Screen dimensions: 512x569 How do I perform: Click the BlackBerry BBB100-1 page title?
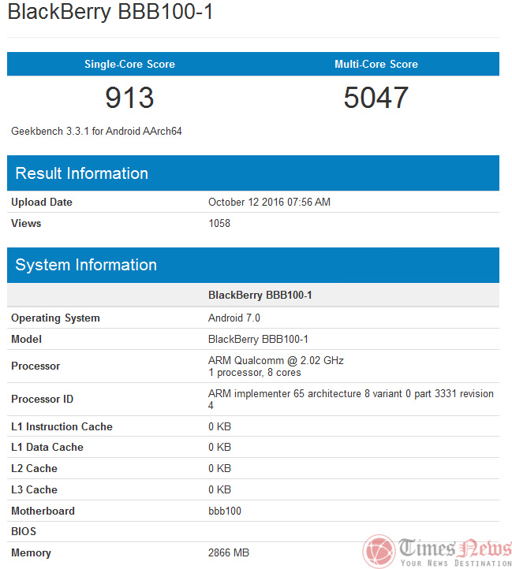point(110,13)
